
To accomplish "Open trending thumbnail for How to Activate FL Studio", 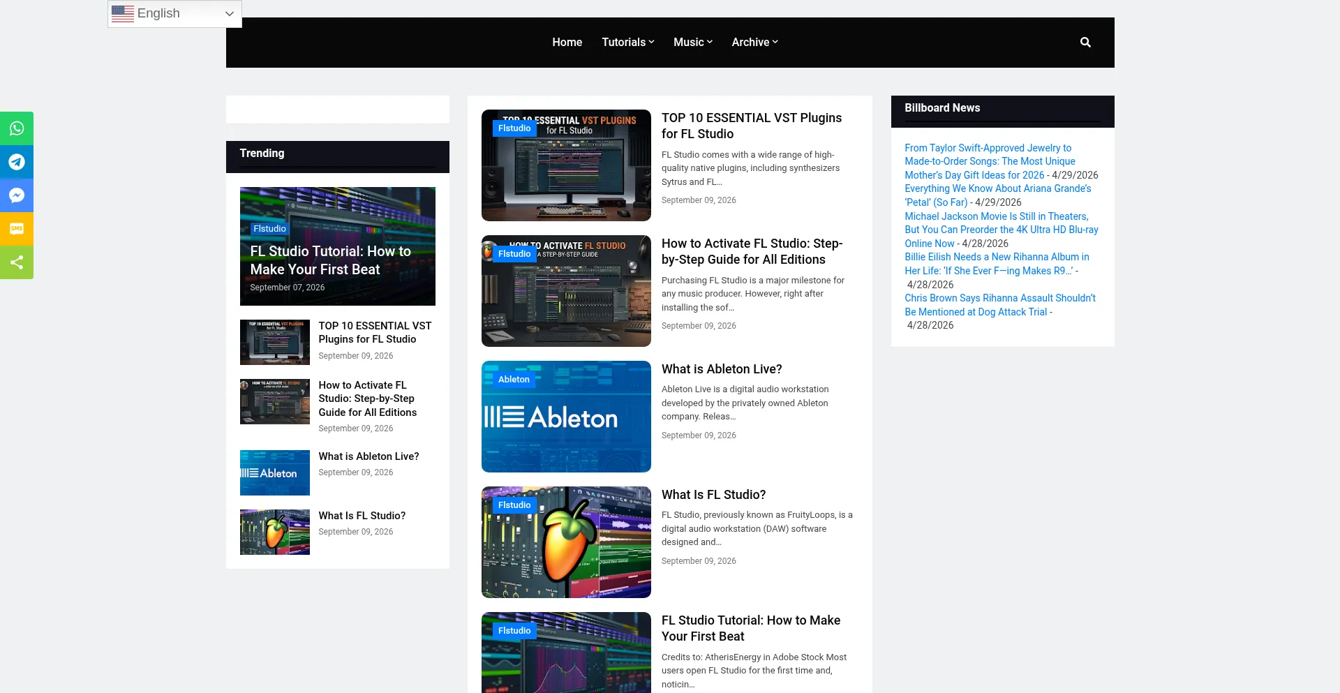I will (x=275, y=401).
